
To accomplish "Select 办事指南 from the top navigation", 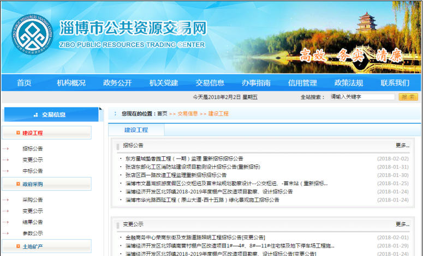I will click(x=257, y=83).
